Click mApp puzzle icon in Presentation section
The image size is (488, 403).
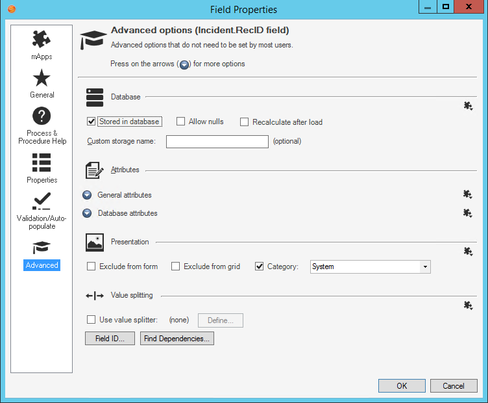468,251
